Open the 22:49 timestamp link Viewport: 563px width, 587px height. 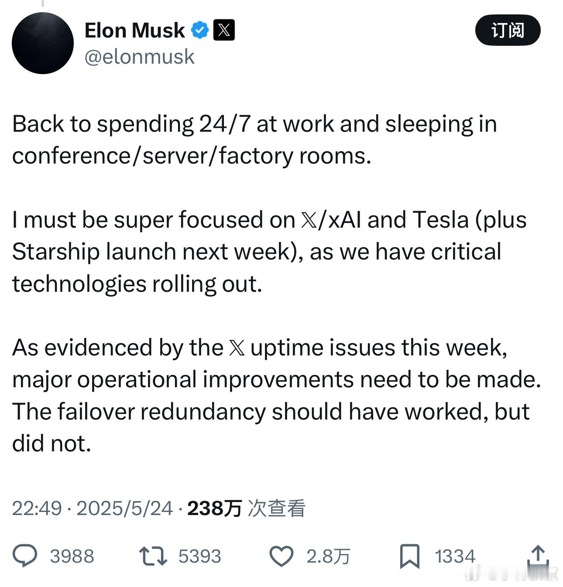[x=37, y=508]
